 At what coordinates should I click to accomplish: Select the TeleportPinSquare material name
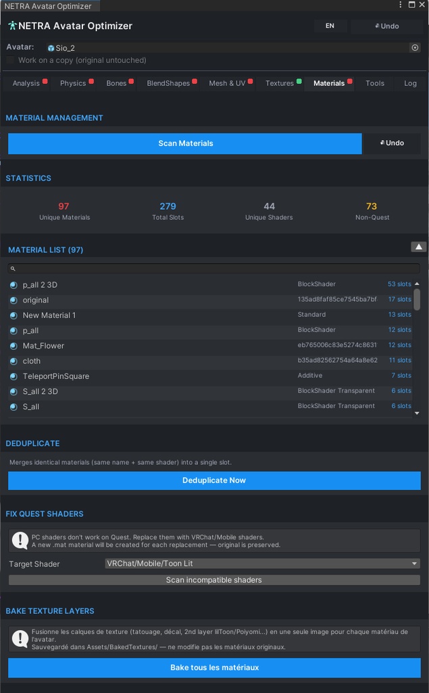pos(56,376)
